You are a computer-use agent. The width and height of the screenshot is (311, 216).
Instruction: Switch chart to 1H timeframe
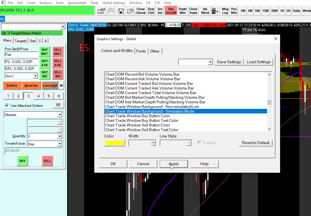coord(282,11)
